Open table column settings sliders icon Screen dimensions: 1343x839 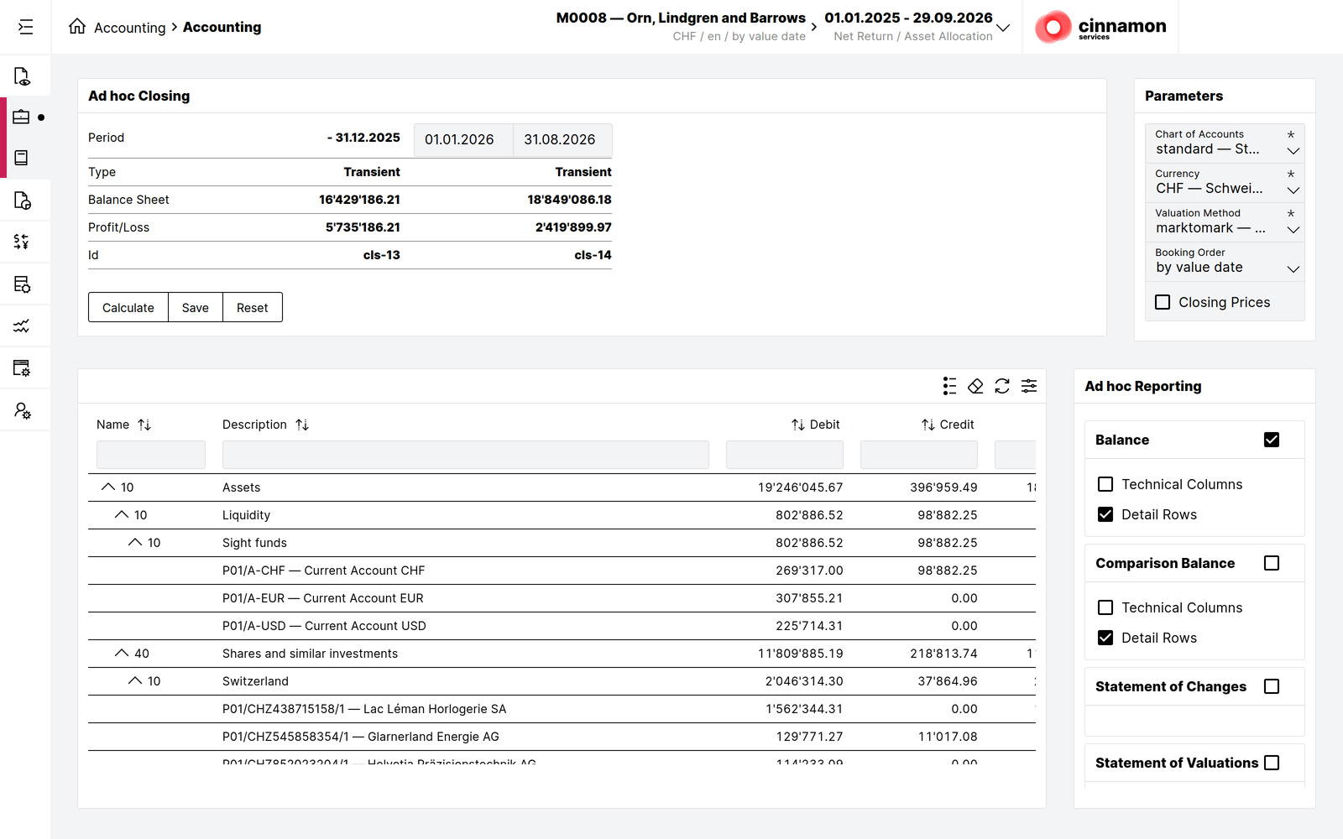tap(1029, 386)
